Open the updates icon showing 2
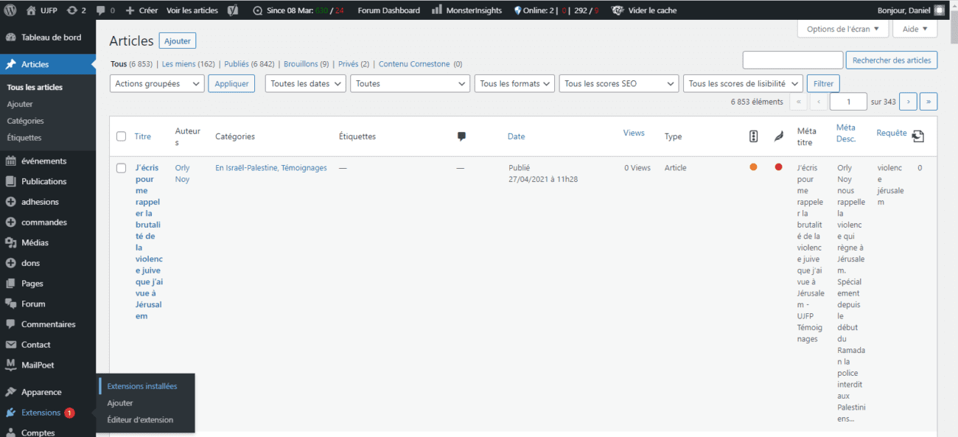Screen dimensions: 958x437 point(71,10)
